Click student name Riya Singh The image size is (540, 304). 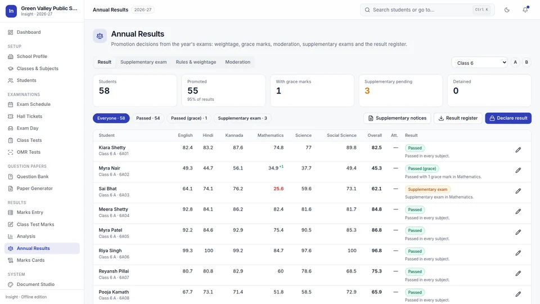tap(110, 251)
